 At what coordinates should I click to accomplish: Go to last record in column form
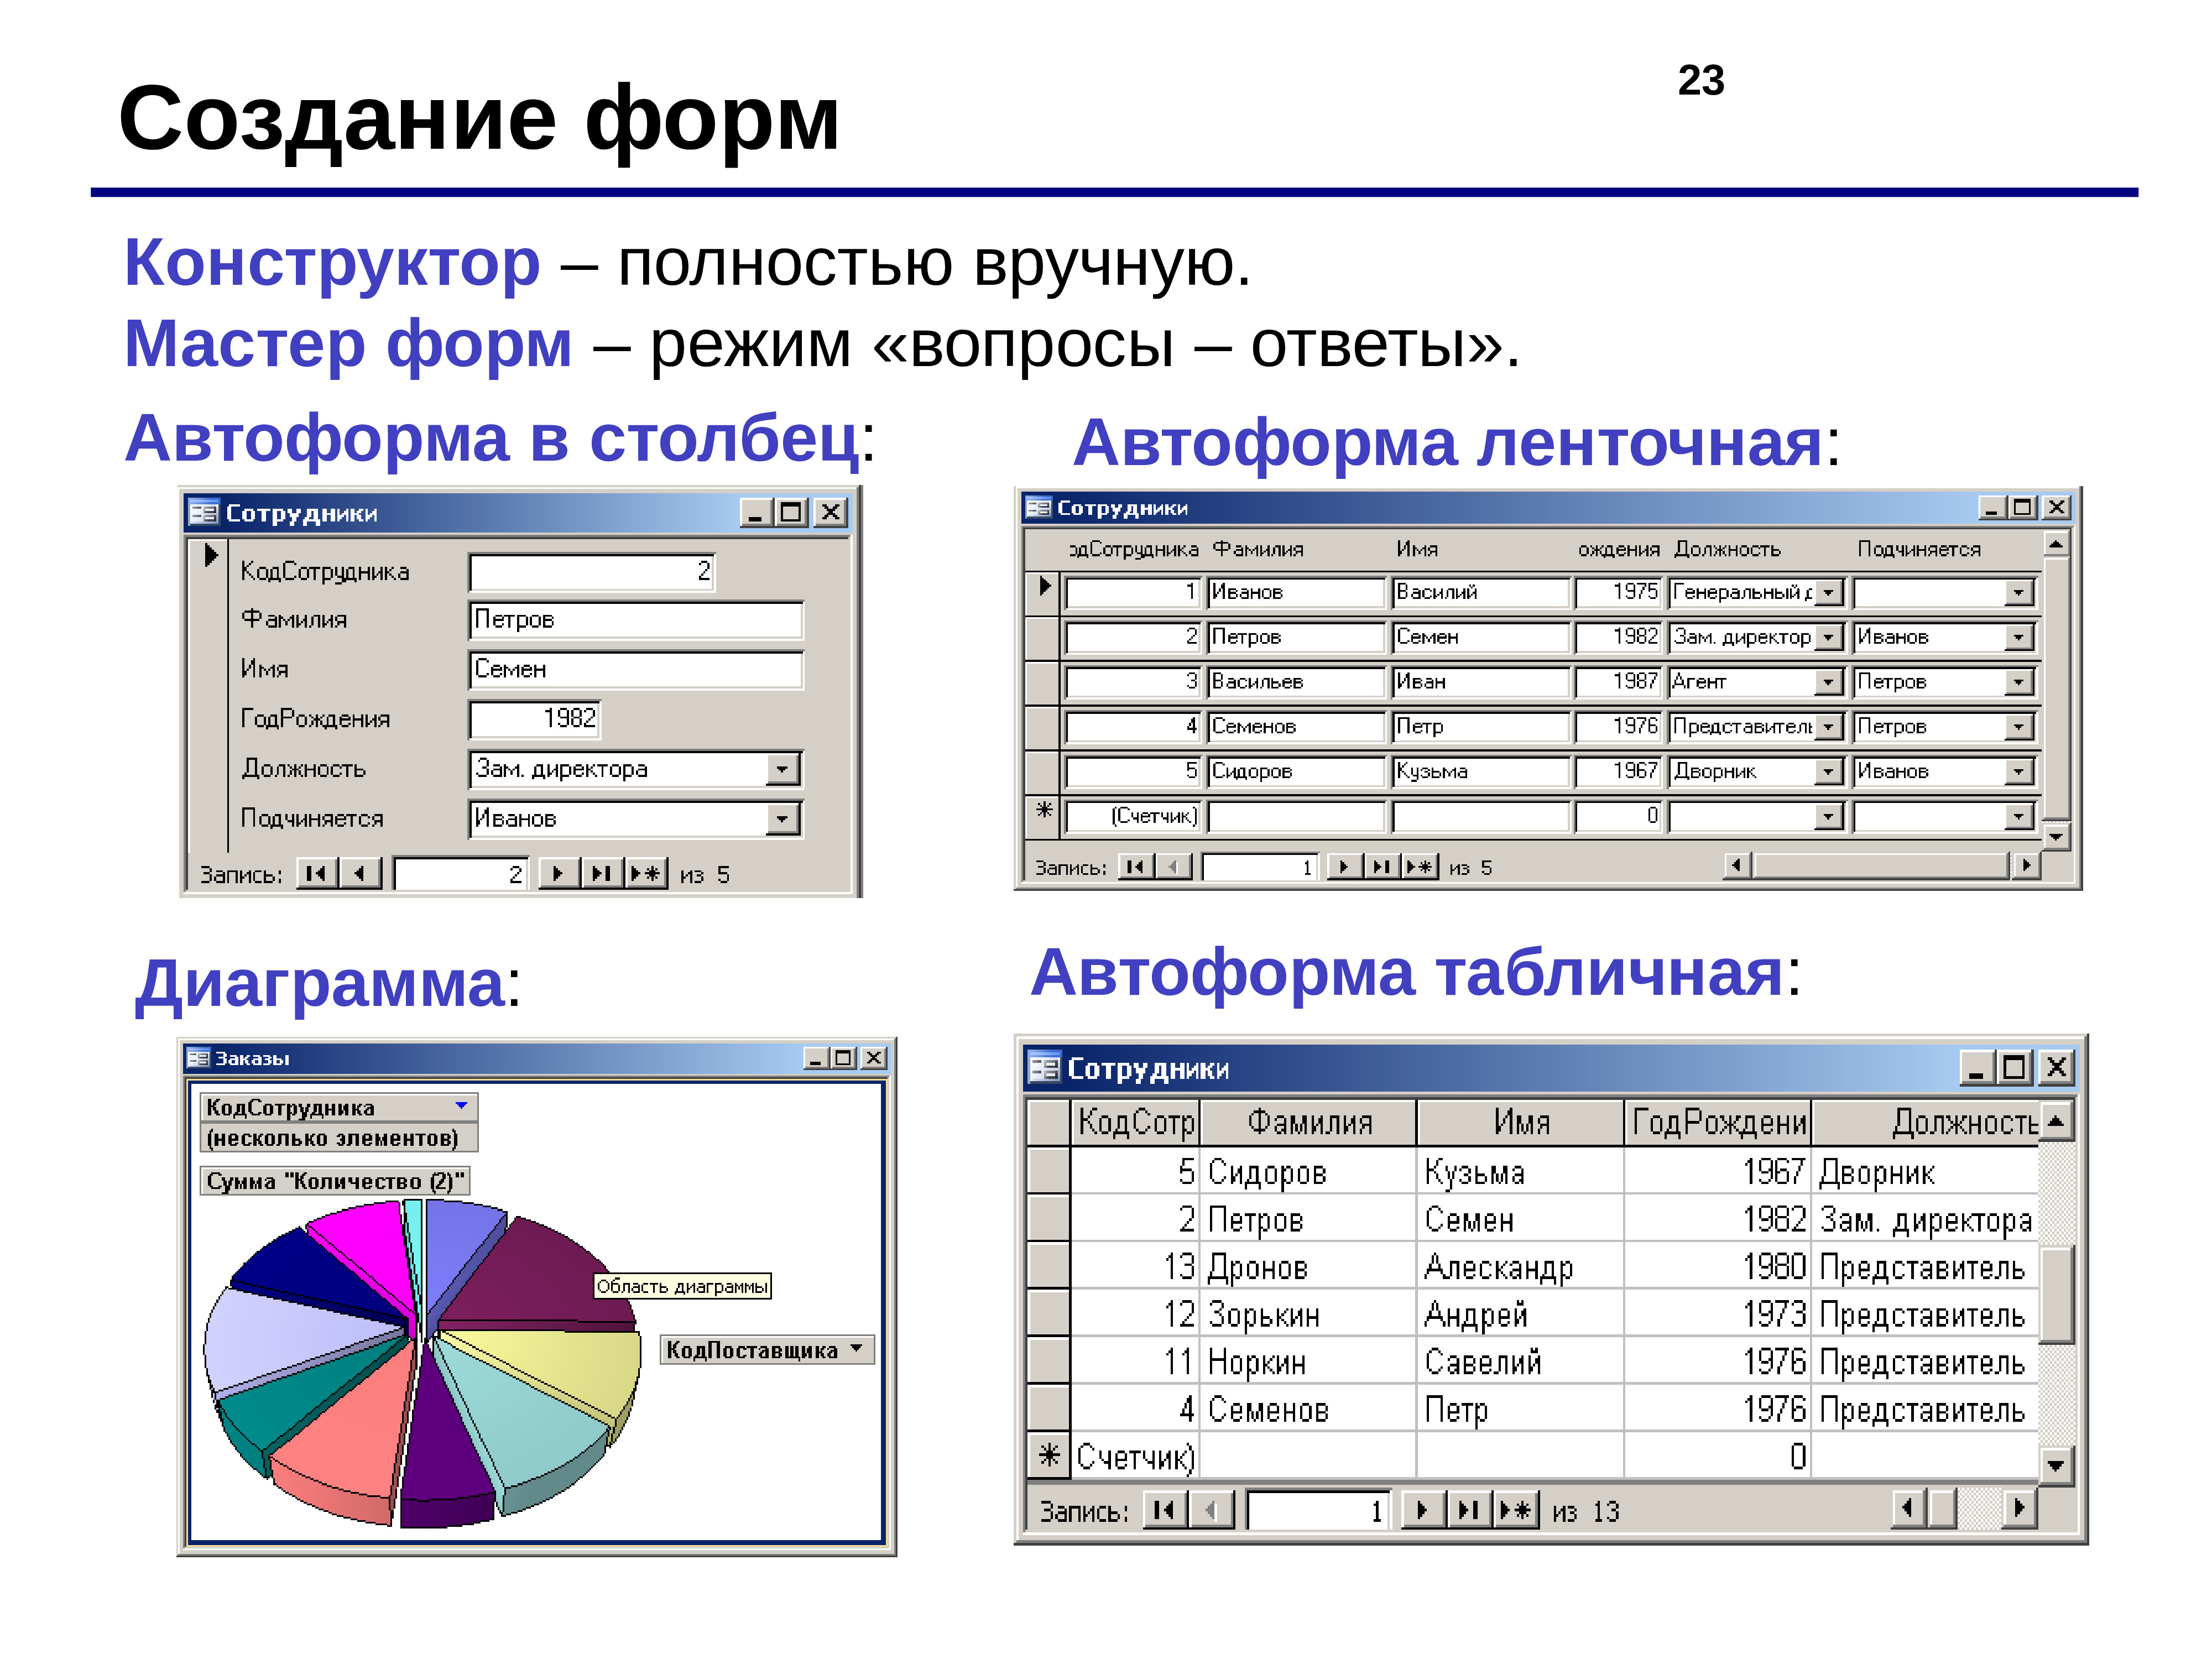click(x=602, y=874)
